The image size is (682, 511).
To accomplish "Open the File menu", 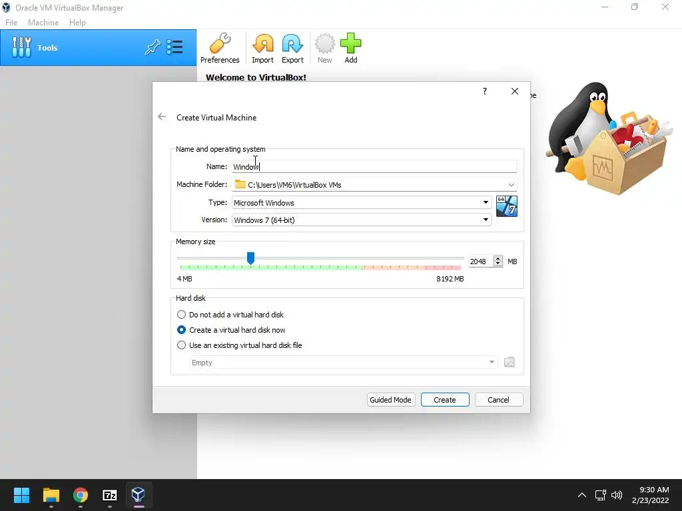I will pos(11,22).
